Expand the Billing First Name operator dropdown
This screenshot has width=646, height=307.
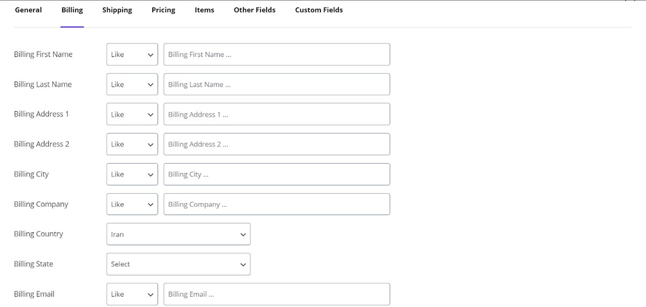point(132,54)
